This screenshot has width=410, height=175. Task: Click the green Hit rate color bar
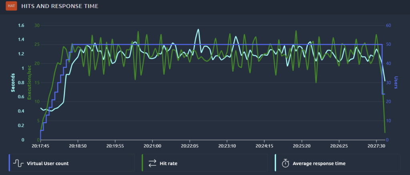143,163
